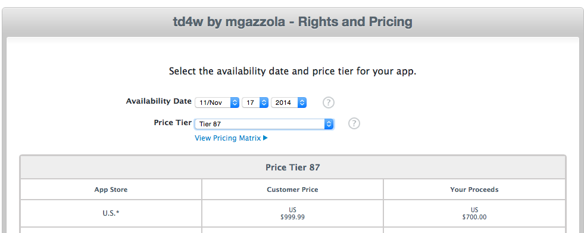
Task: Click blue chevron arrows on the Tier 87 selector
Action: (x=329, y=124)
